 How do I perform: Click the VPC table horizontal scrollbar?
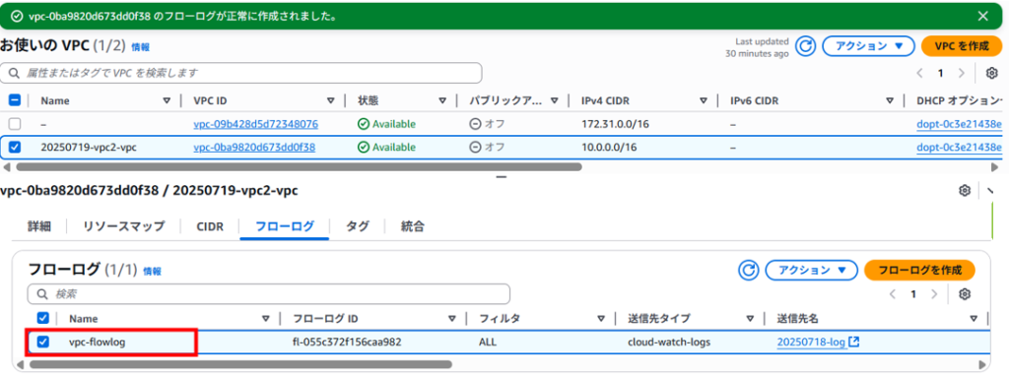[x=300, y=166]
